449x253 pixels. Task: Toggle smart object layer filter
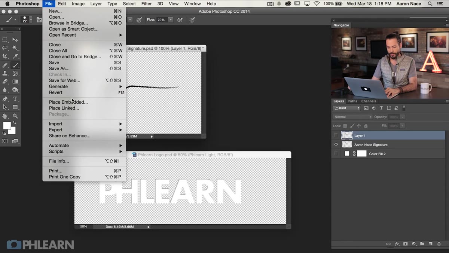pyautogui.click(x=396, y=108)
